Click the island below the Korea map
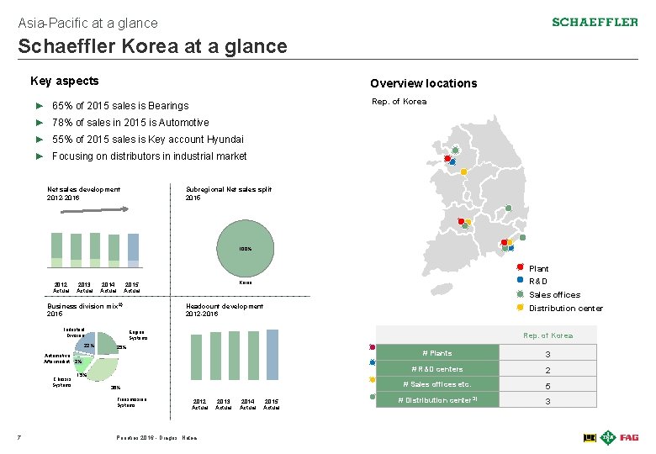This screenshot has height=454, width=656. (x=442, y=288)
